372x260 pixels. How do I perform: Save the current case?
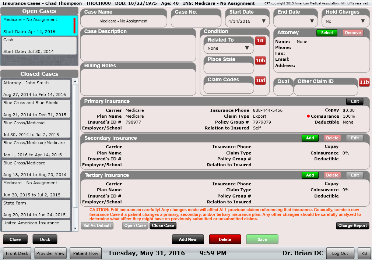coord(262,239)
